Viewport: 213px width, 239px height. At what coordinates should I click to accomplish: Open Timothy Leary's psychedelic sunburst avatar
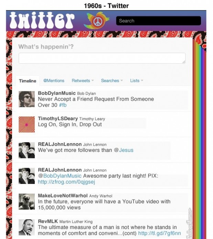[x=26, y=125]
